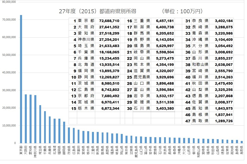Click the value 6,970,411 for 宮城県
This screenshot has height=164, width=247.
click(110, 102)
